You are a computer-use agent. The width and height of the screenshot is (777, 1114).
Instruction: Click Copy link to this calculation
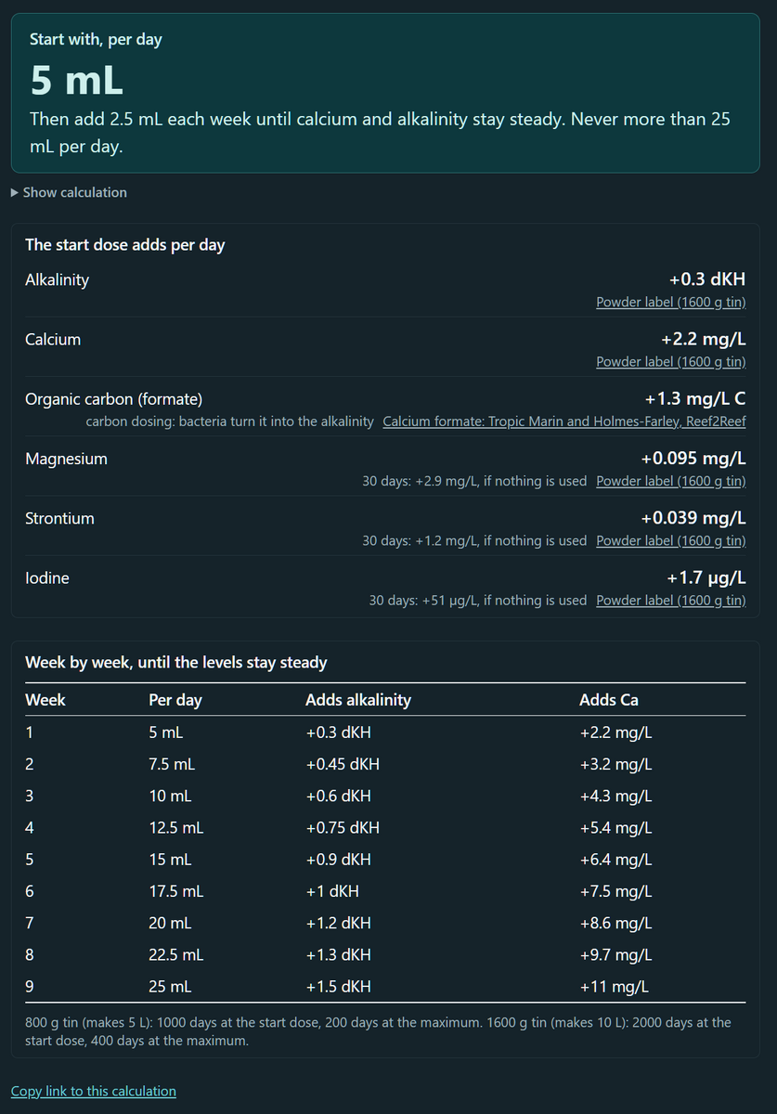93,1091
